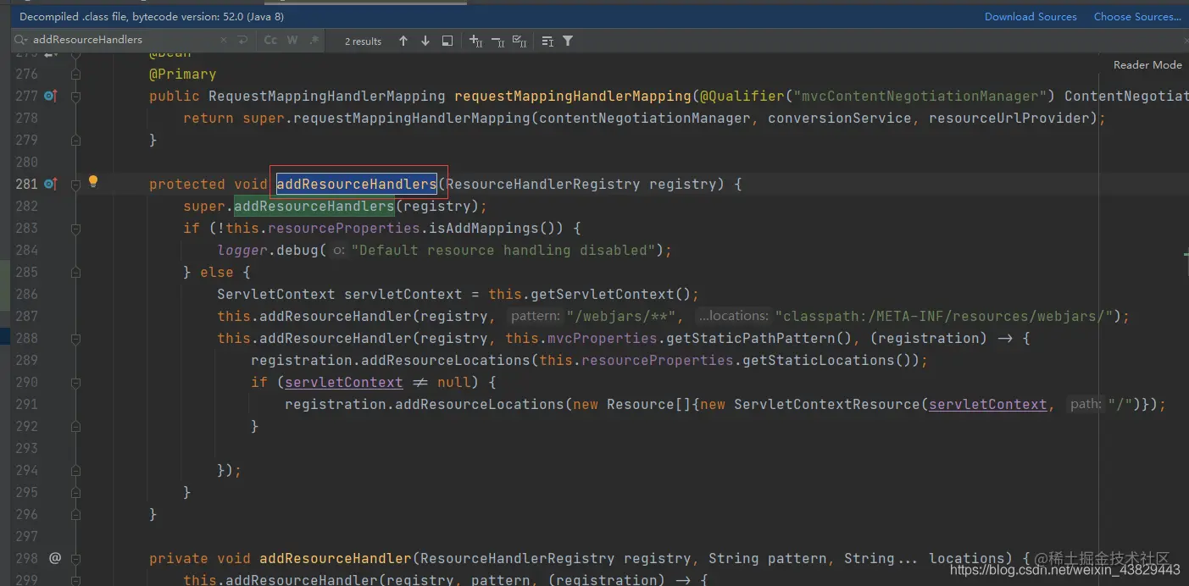Screen dimensions: 1189x586
Task: Go to next occurrence down arrow
Action: (425, 41)
